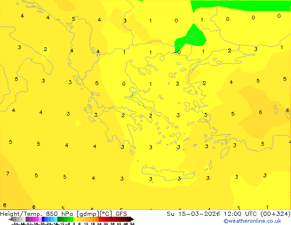Click the left gray arrow tip of legend
The image size is (291, 225).
pyautogui.click(x=10, y=219)
